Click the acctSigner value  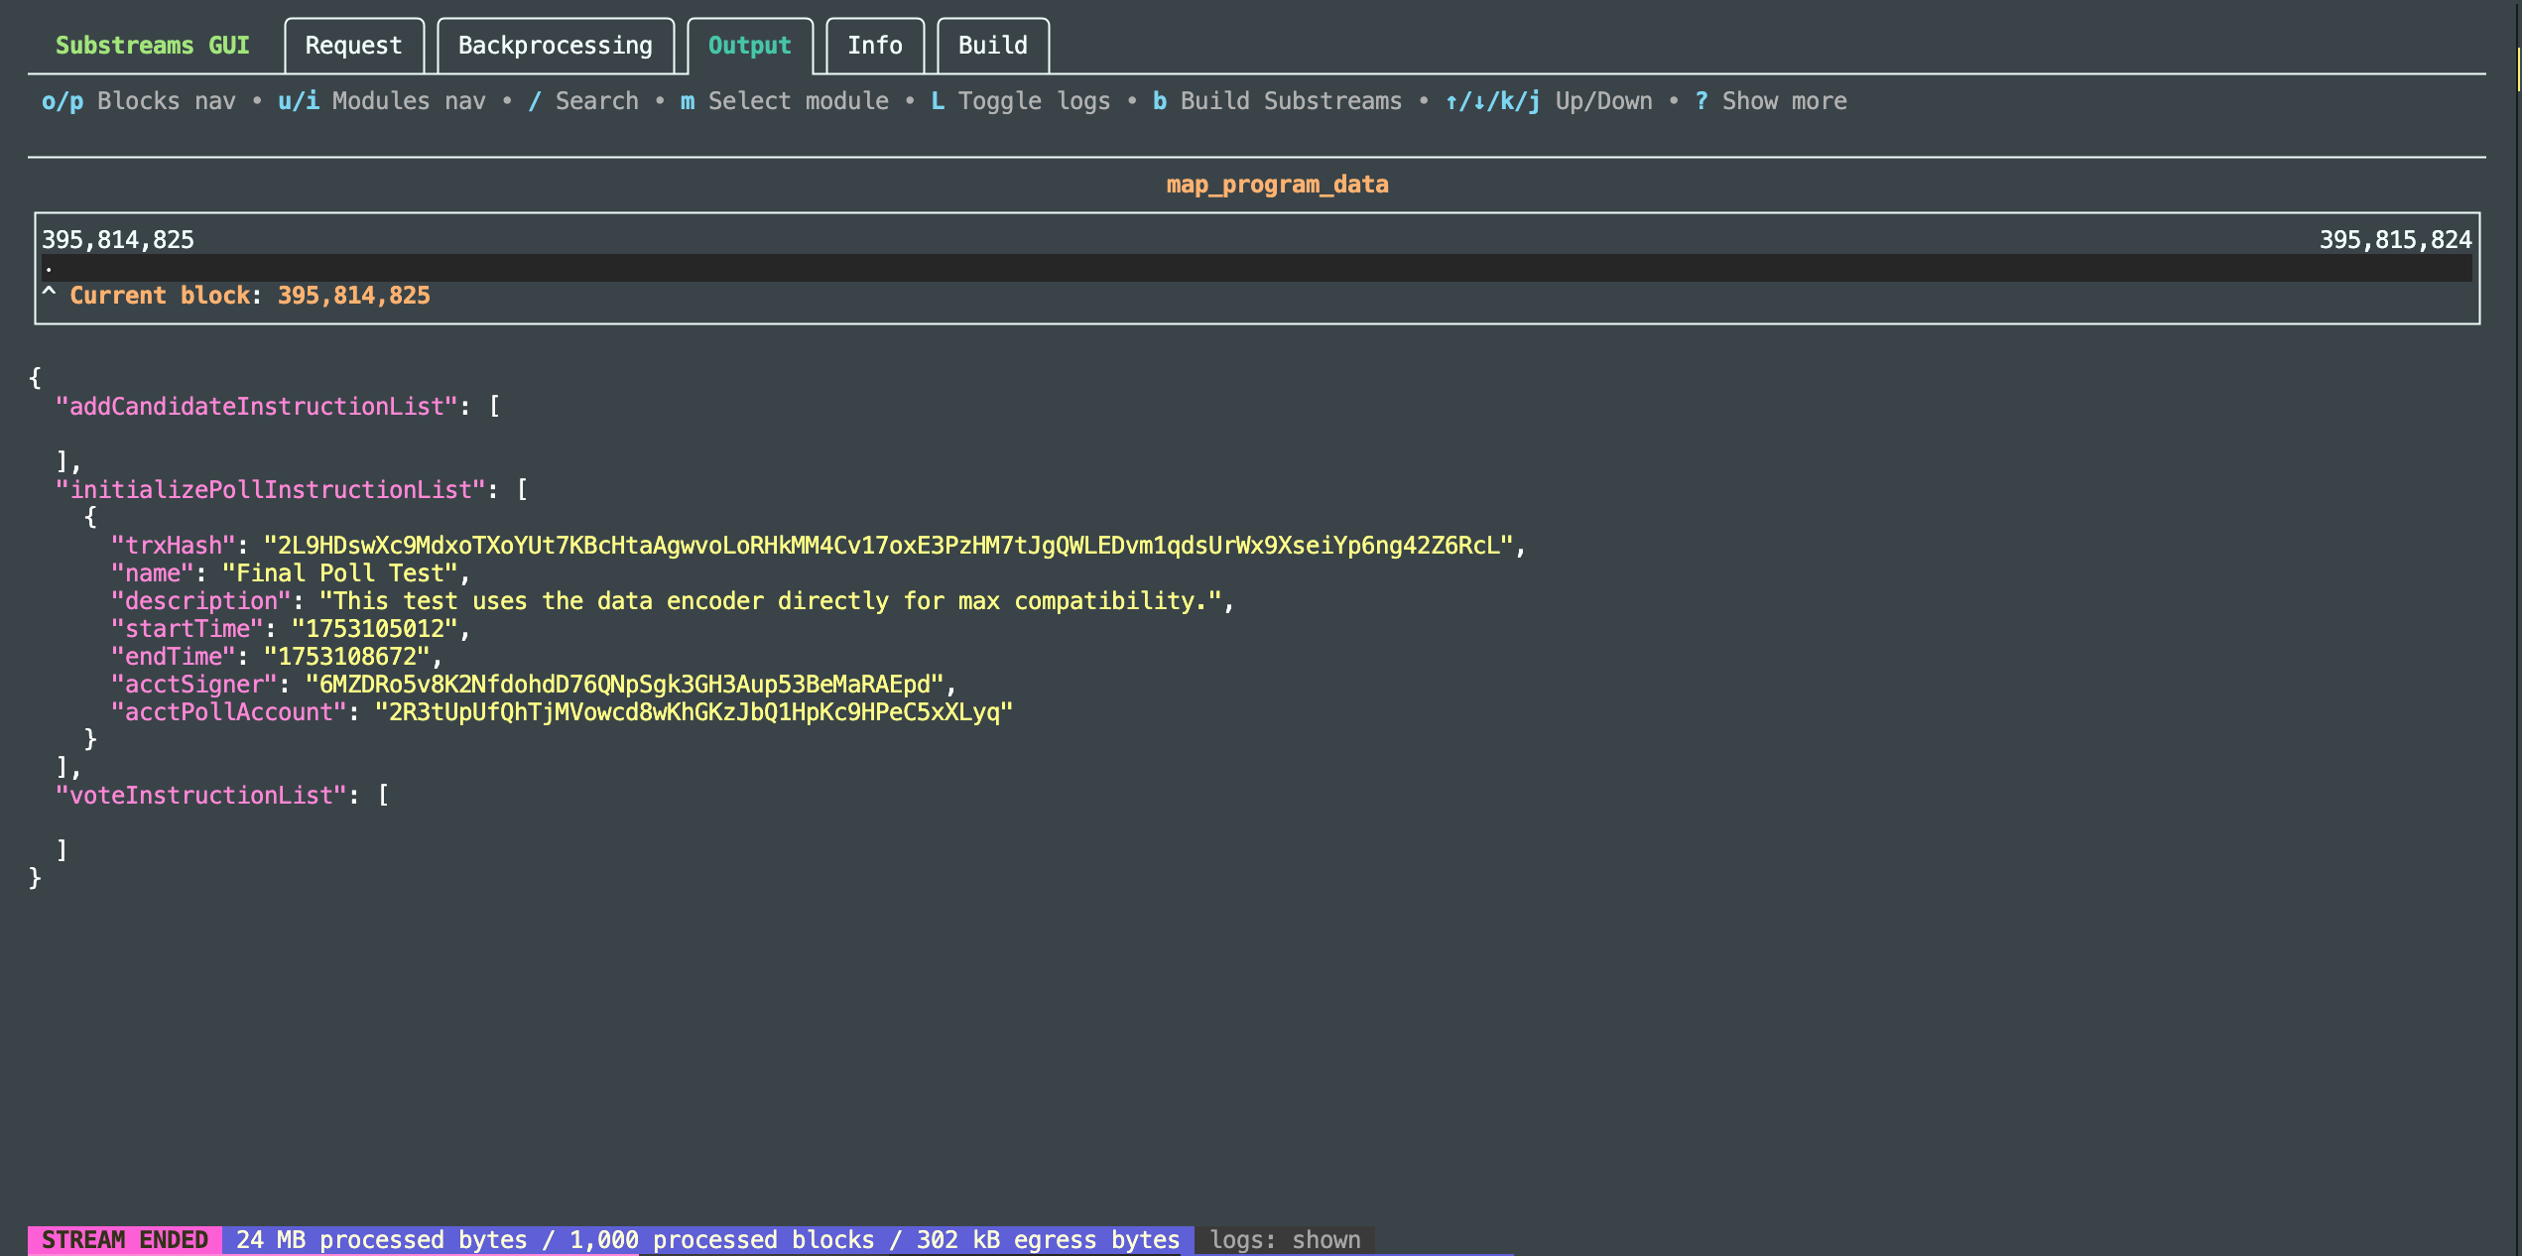(x=625, y=685)
